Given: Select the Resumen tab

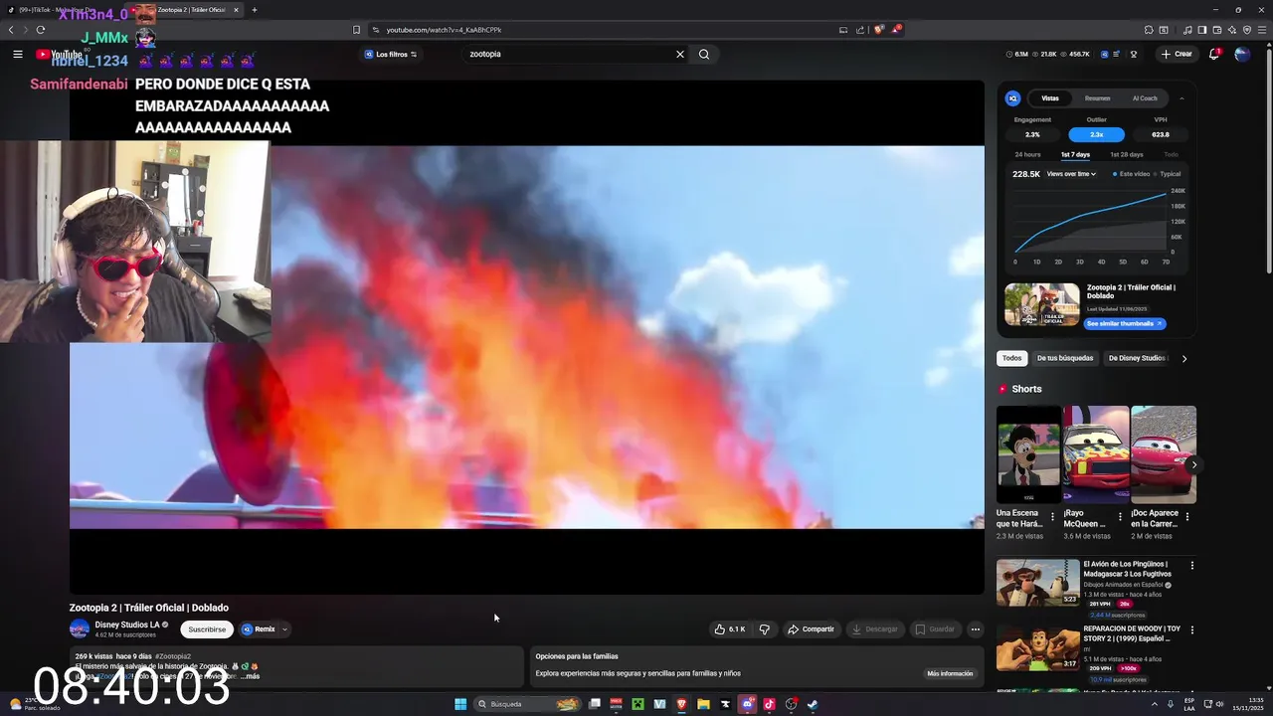Looking at the screenshot, I should [x=1097, y=98].
